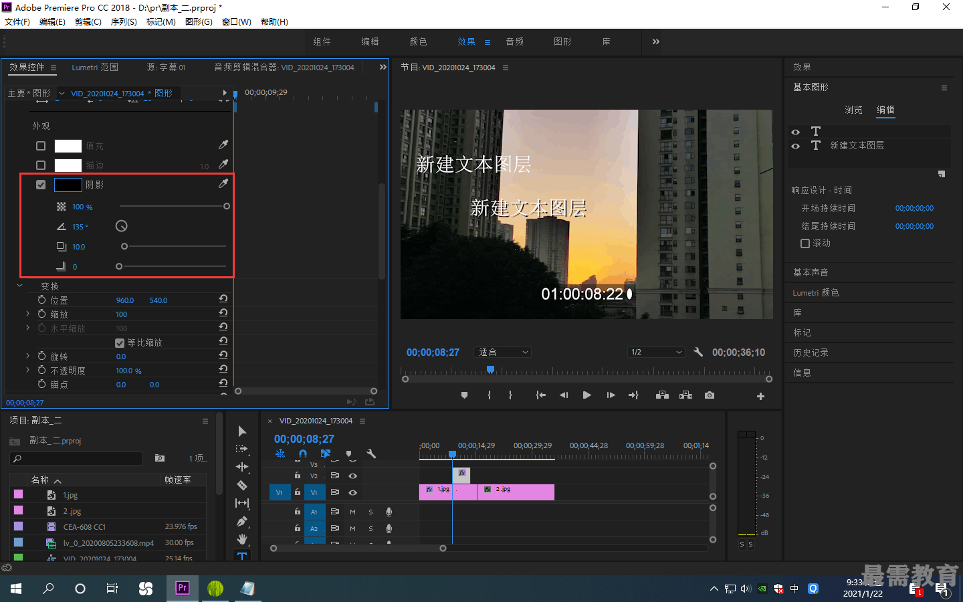Select the Pen tool

click(242, 521)
